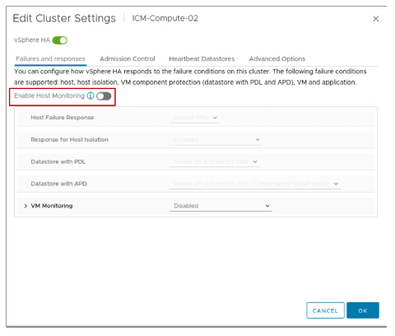Switch to the Admission Control tab

[128, 58]
